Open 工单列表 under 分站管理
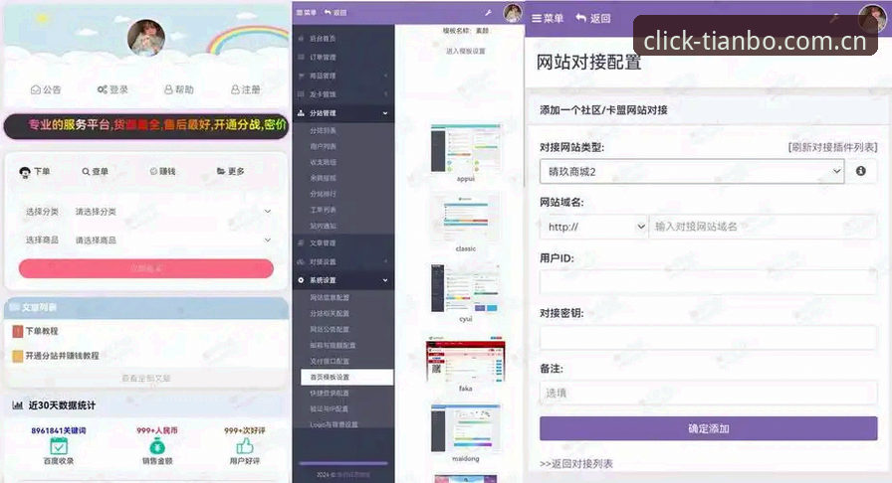892x483 pixels. 323,210
